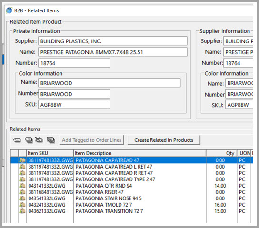Click Create Related in Products button

(164, 140)
